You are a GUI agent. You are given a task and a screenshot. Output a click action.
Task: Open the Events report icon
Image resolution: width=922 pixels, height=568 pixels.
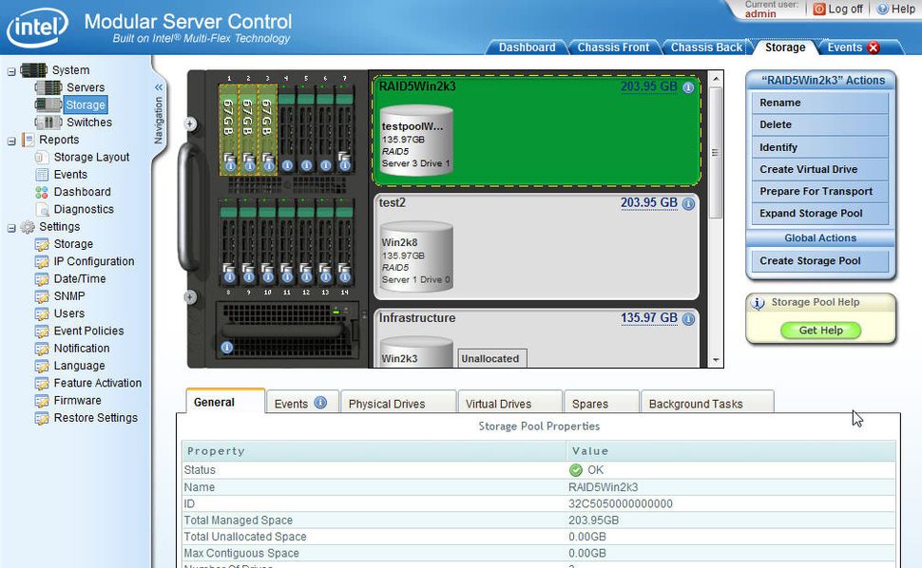41,175
